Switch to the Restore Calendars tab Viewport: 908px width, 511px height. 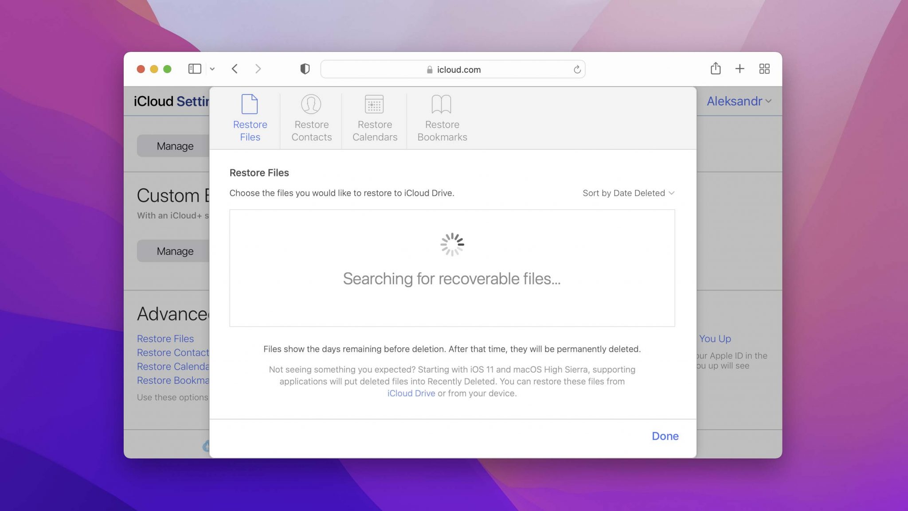coord(375,118)
